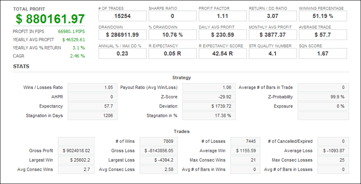Click the Profit in Pips value
Screen dimensions: 361x184
pyautogui.click(x=71, y=31)
